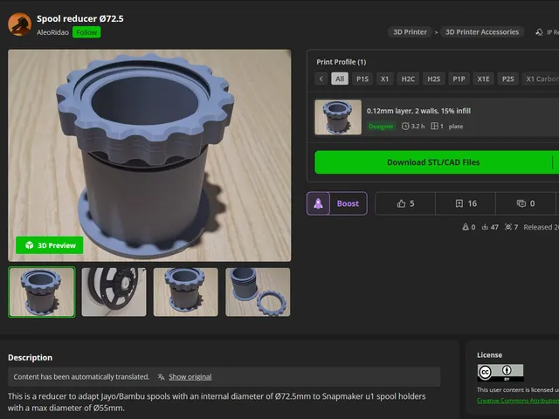Open AleoRidao author name link
Screen dimensions: 559x419
point(52,32)
